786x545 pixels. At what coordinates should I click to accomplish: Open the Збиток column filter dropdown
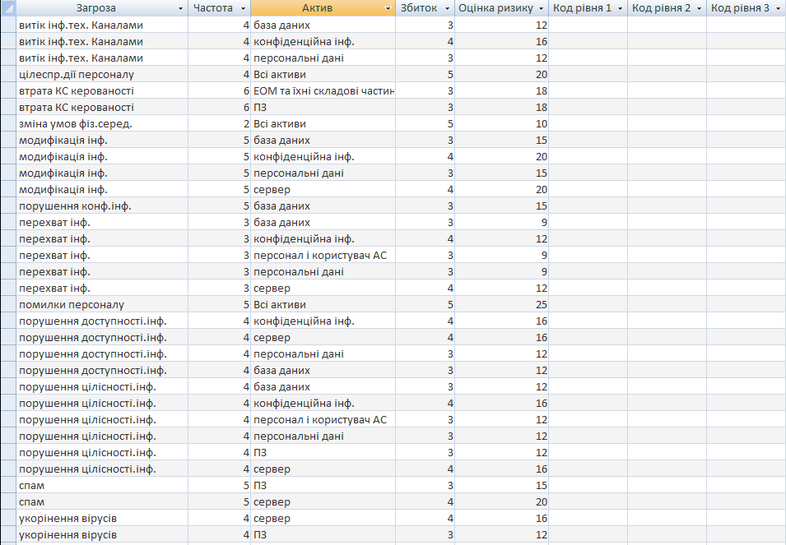coord(447,8)
